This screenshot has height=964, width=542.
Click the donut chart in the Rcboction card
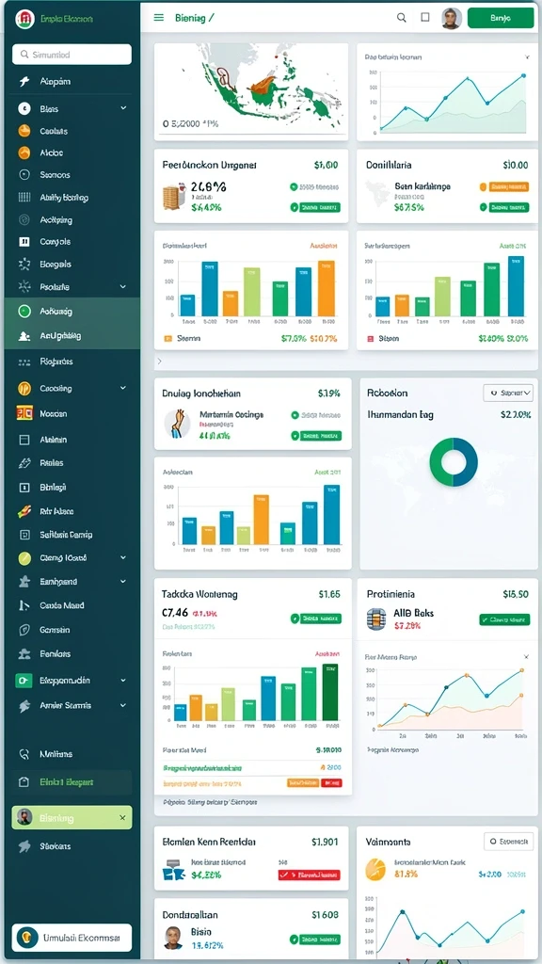coord(454,461)
